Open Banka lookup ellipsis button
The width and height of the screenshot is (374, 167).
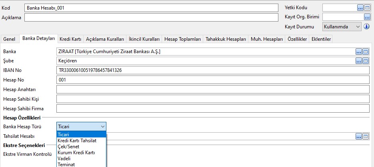point(359,52)
